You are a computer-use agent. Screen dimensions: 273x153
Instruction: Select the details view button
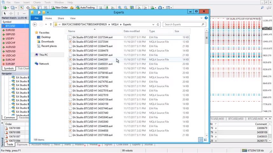click(x=200, y=140)
